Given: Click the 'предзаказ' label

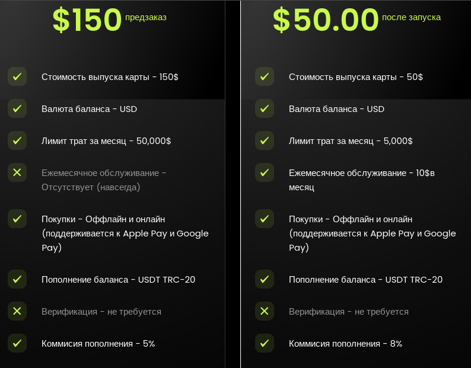Looking at the screenshot, I should (146, 17).
